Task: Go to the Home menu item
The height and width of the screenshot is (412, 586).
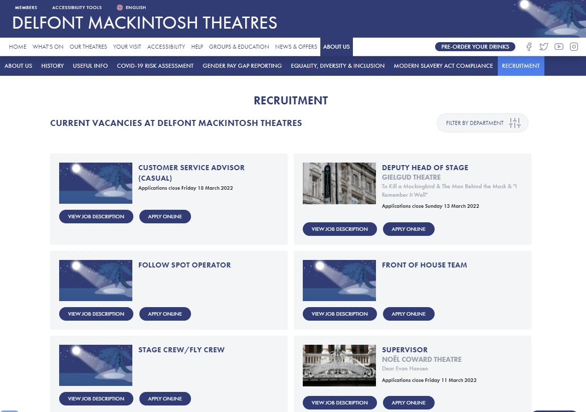Action: (x=18, y=47)
